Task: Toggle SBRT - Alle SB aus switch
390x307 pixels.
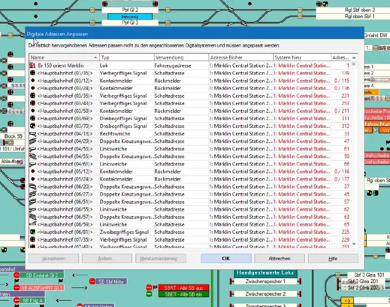Action: tap(184, 287)
